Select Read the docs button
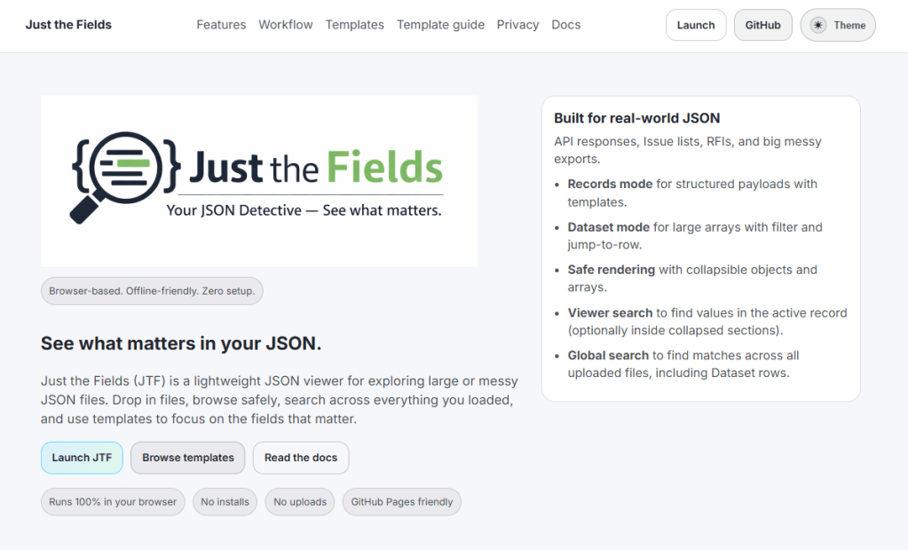 tap(301, 458)
